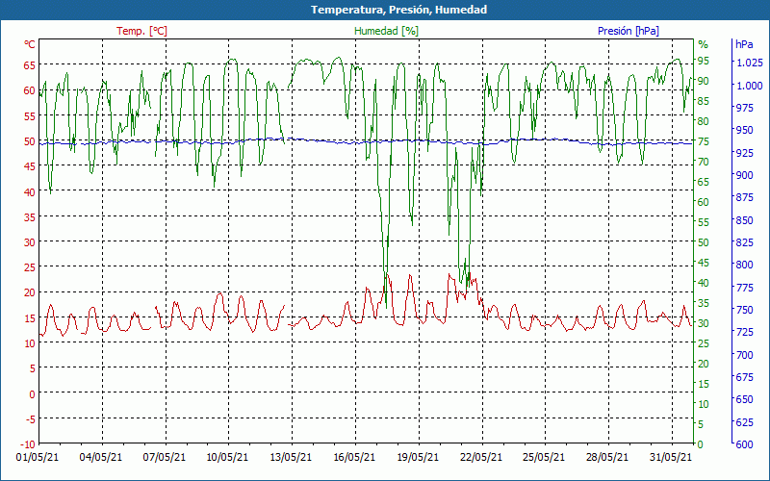Viewport: 770px width, 481px height.
Task: Click the red temperature axis value '65'
Action: pos(30,65)
